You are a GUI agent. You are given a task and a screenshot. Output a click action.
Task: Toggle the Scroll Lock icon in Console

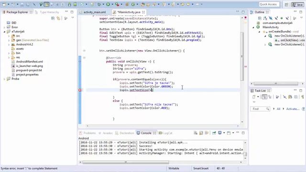[201, 133]
